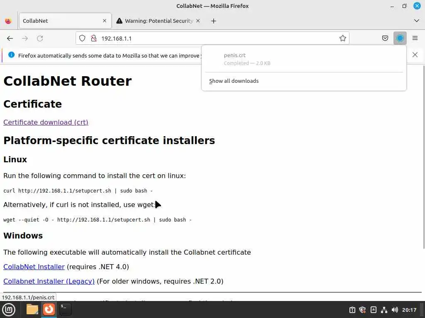Open the volume speaker tray icon
Screen dimensions: 425x318
click(395, 310)
